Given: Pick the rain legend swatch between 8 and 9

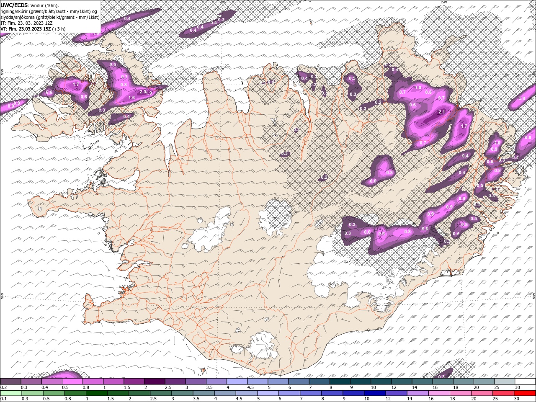Looking at the screenshot, I should [x=331, y=393].
